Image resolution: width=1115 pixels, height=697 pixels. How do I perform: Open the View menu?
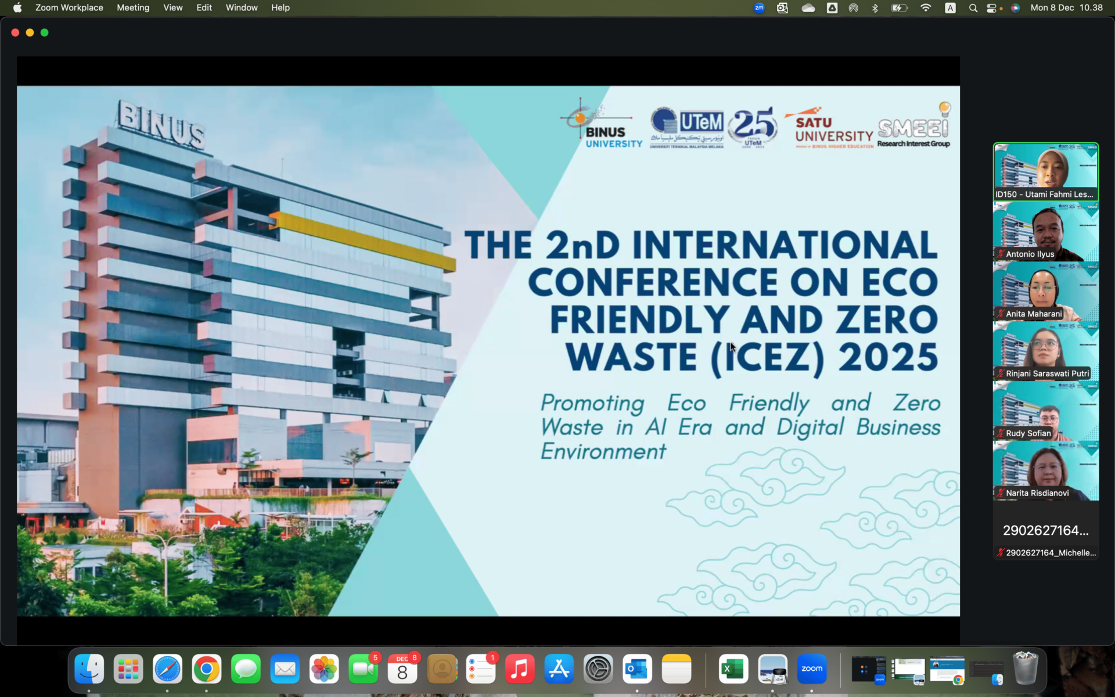(172, 8)
